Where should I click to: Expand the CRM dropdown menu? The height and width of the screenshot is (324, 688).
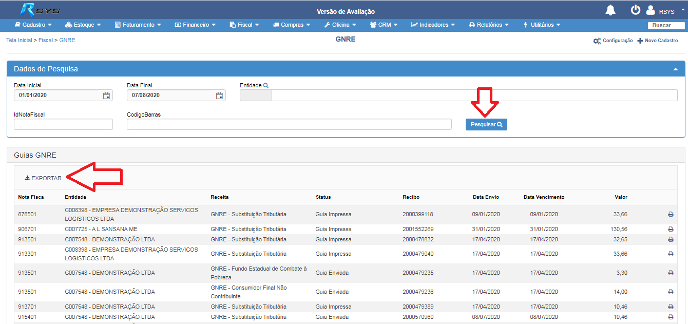click(x=384, y=25)
